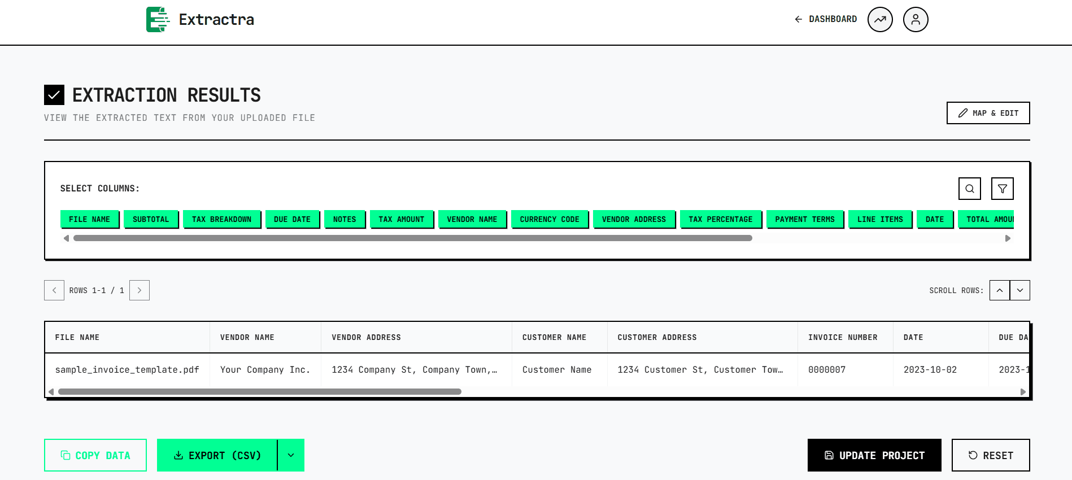Click the Extraction Results checkmark icon
Viewport: 1072px width, 480px height.
click(54, 95)
